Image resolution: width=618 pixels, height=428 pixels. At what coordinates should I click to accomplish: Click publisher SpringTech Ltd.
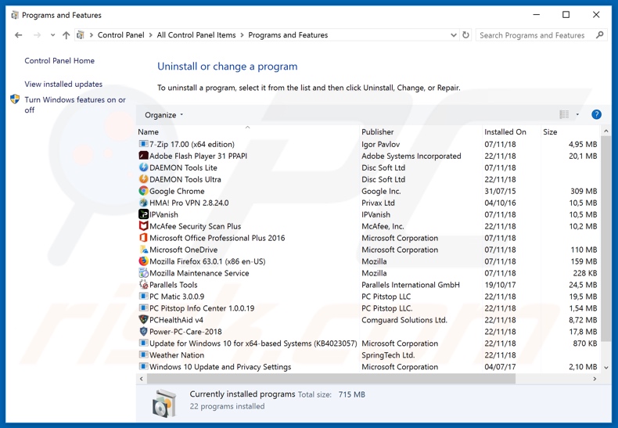(388, 355)
